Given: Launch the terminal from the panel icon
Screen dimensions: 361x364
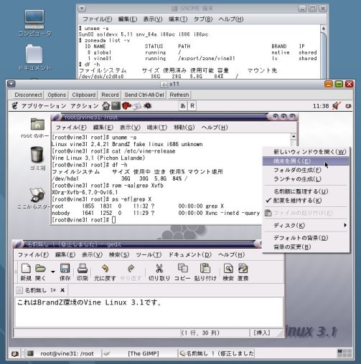Looking at the screenshot, I should pos(116,105).
